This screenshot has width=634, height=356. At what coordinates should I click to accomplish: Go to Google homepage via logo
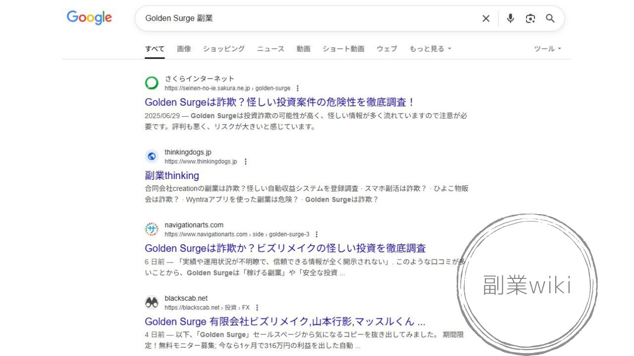[89, 18]
